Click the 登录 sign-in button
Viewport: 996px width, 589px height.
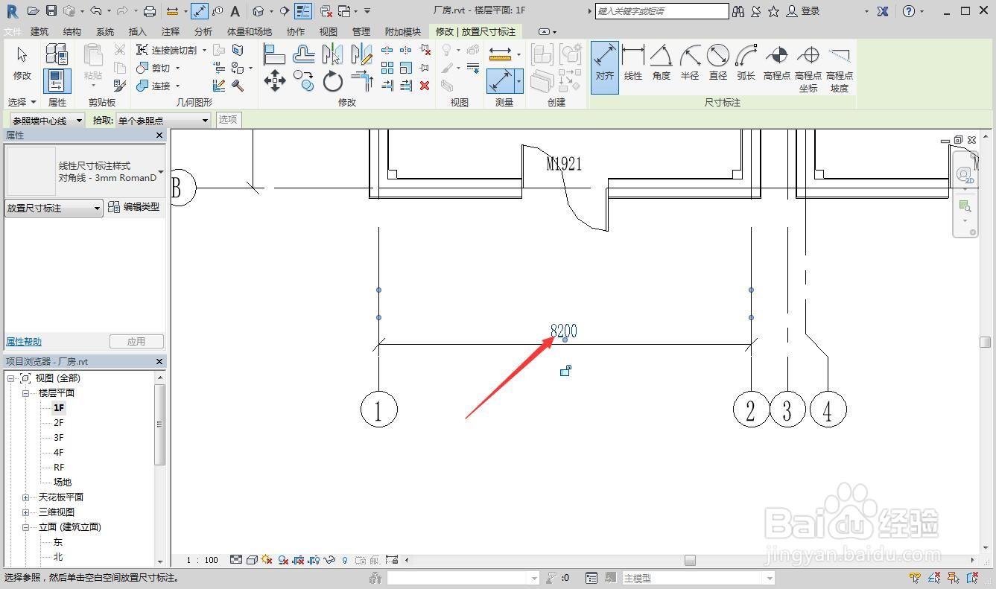(804, 11)
